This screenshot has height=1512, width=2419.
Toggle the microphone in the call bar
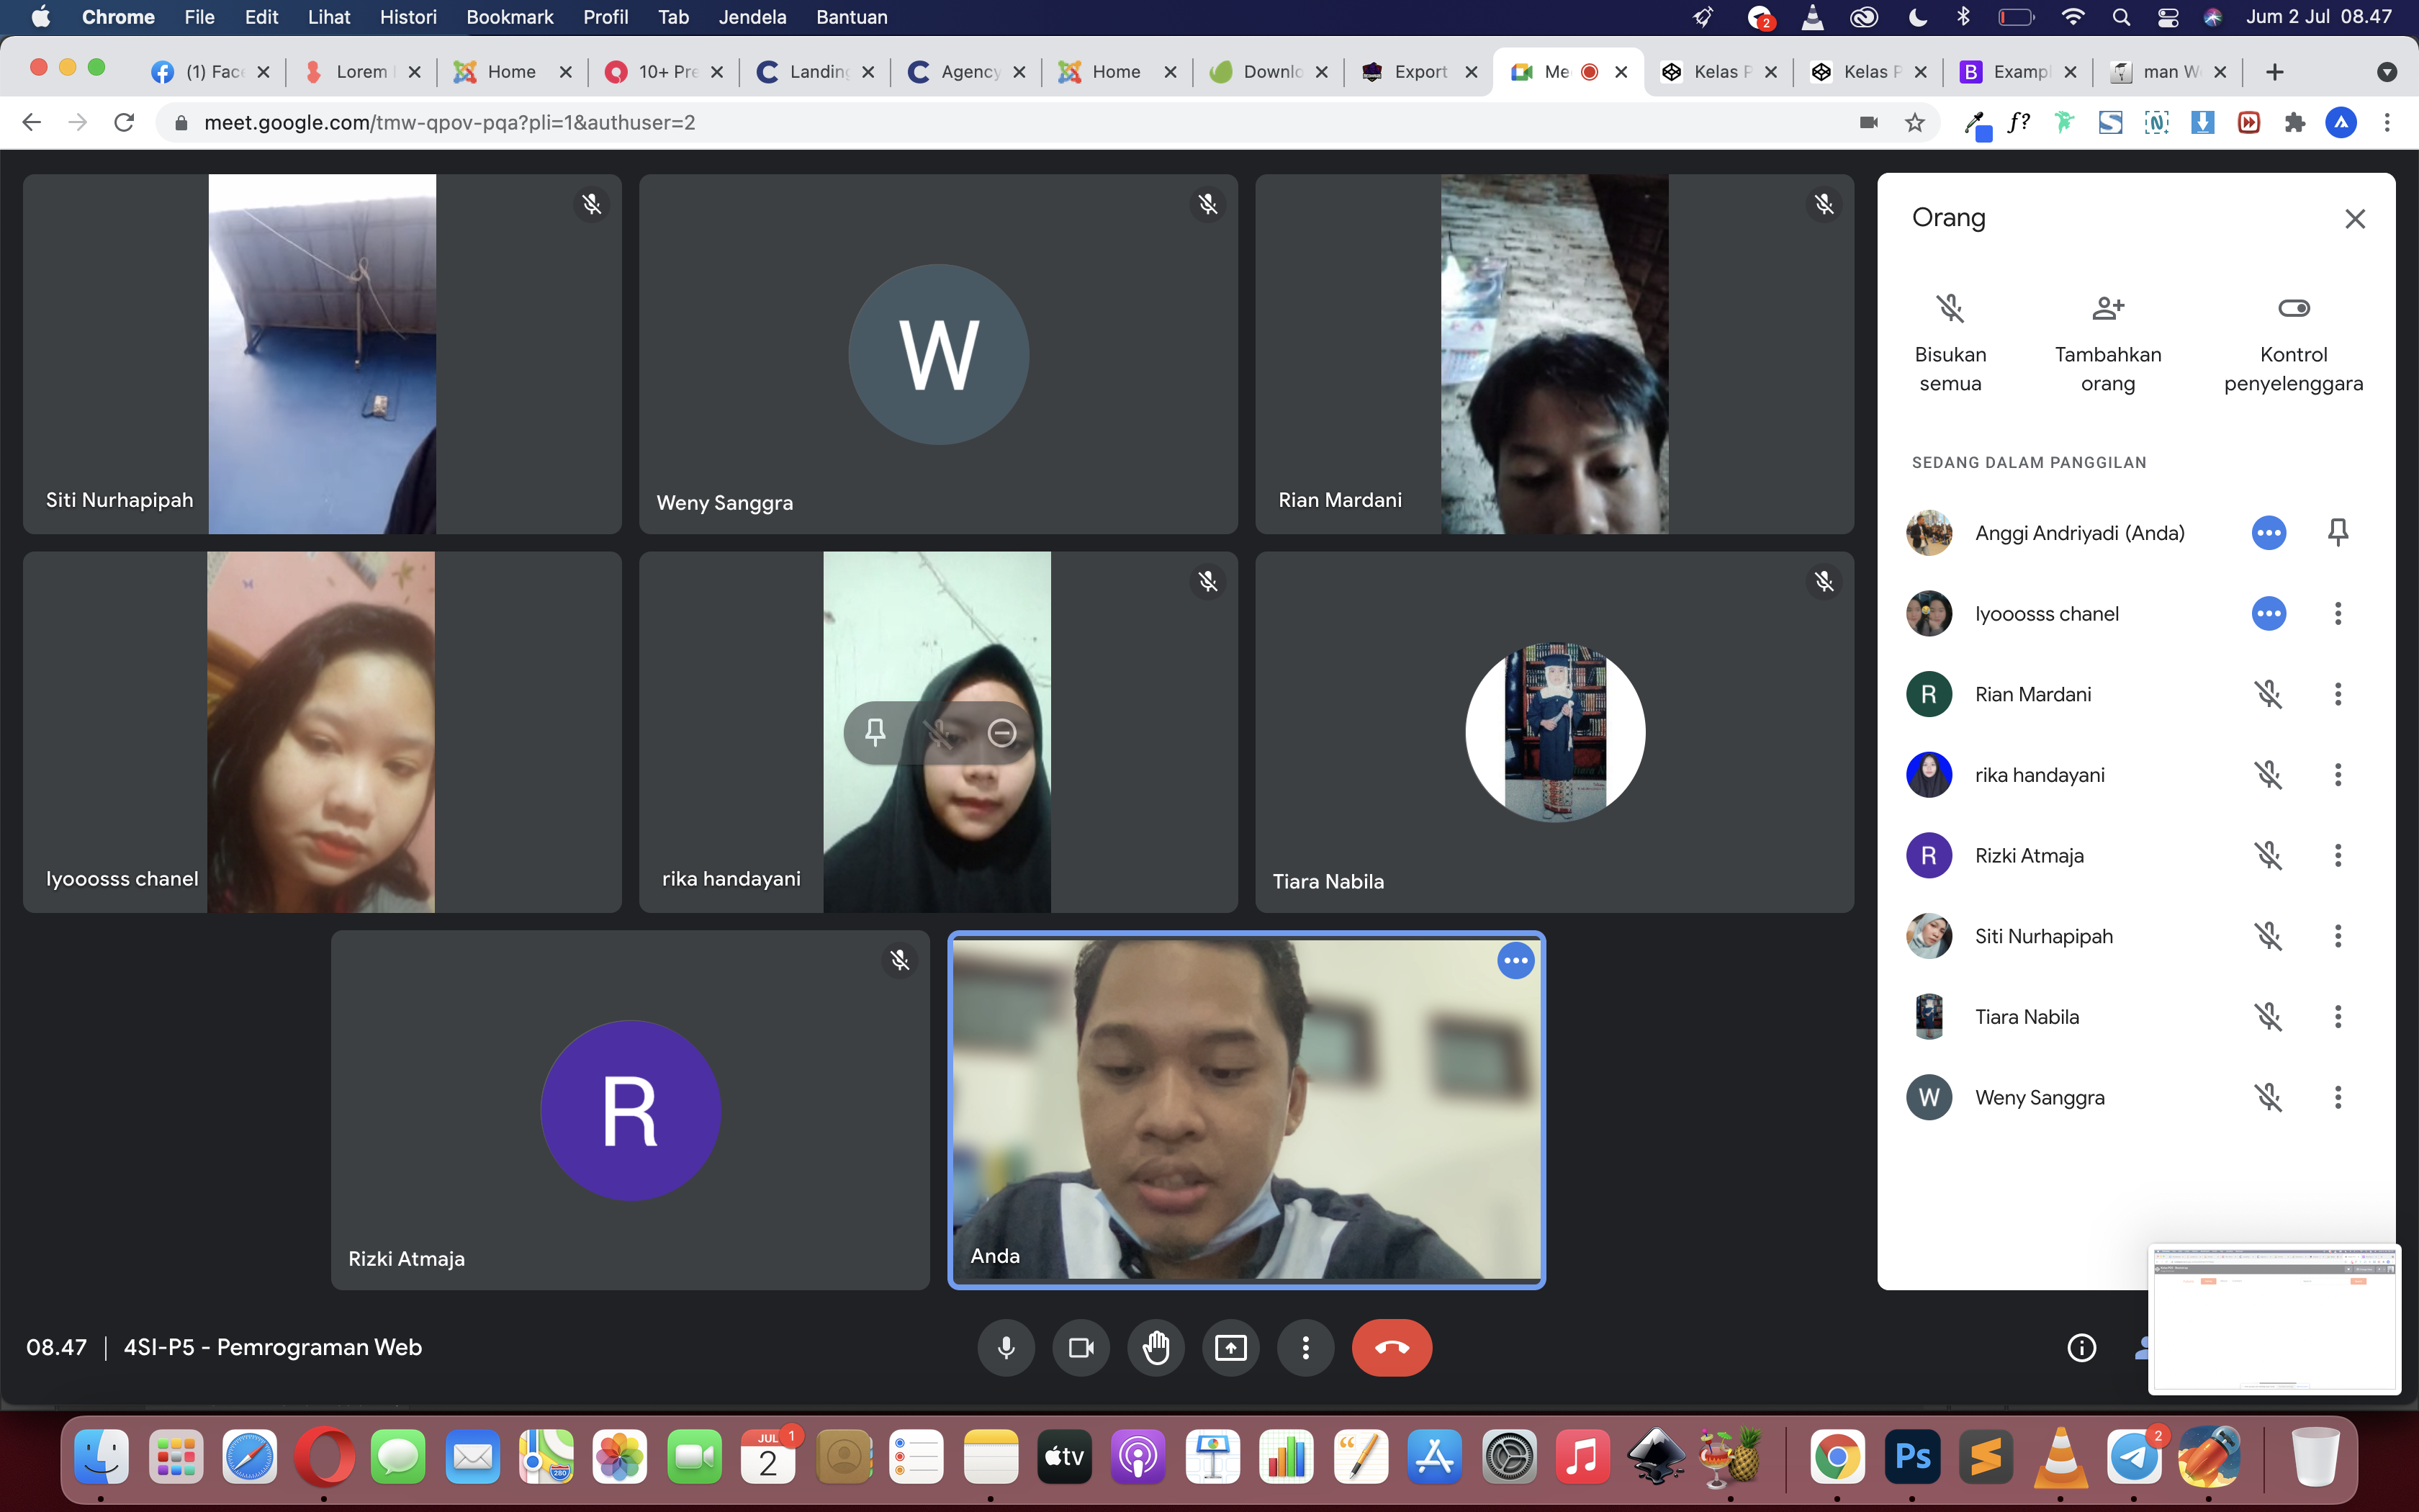(1006, 1348)
